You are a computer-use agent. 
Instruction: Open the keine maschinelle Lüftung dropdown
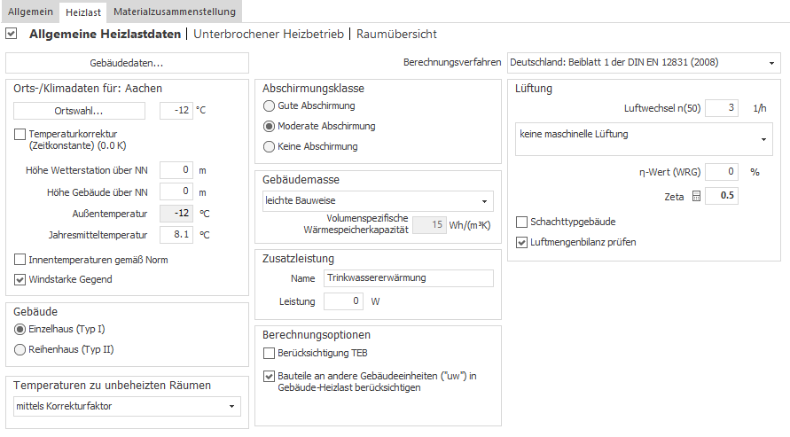pos(644,138)
